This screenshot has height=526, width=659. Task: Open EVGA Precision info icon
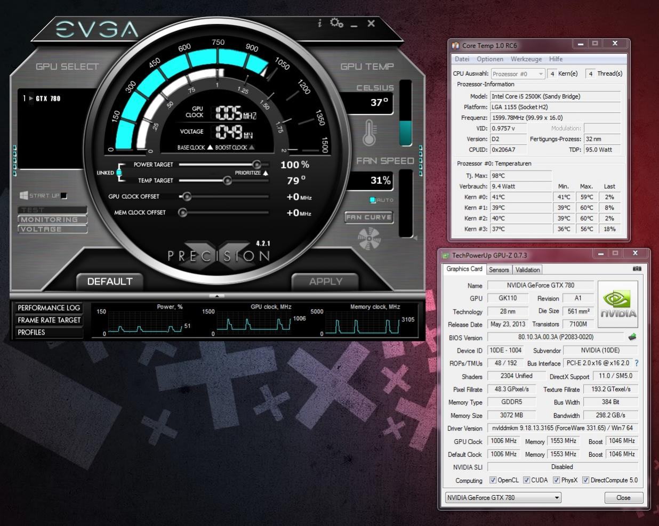pyautogui.click(x=319, y=23)
